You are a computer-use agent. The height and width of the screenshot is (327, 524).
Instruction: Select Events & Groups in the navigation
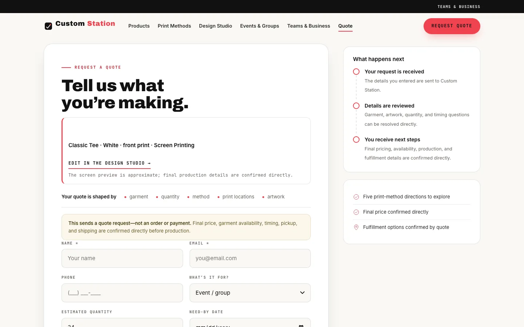(x=259, y=26)
